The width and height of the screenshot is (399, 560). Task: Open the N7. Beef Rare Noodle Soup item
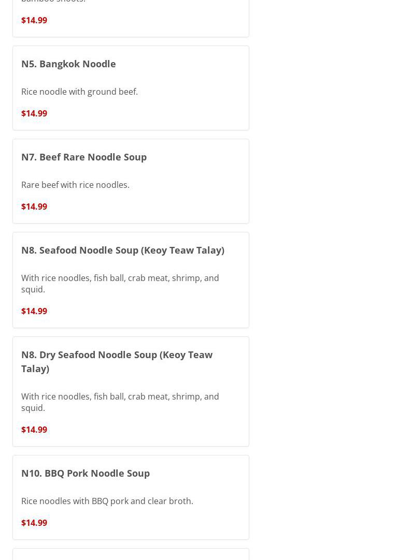[x=84, y=157]
